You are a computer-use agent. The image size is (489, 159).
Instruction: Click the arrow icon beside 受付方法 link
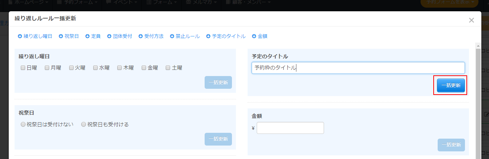pyautogui.click(x=141, y=36)
